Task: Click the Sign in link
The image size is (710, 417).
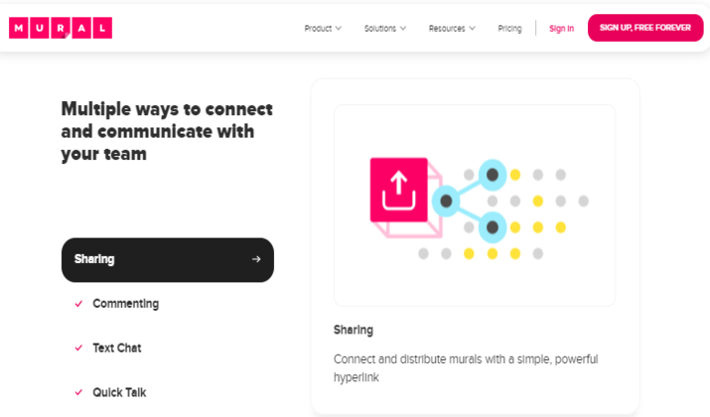Action: [x=561, y=29]
